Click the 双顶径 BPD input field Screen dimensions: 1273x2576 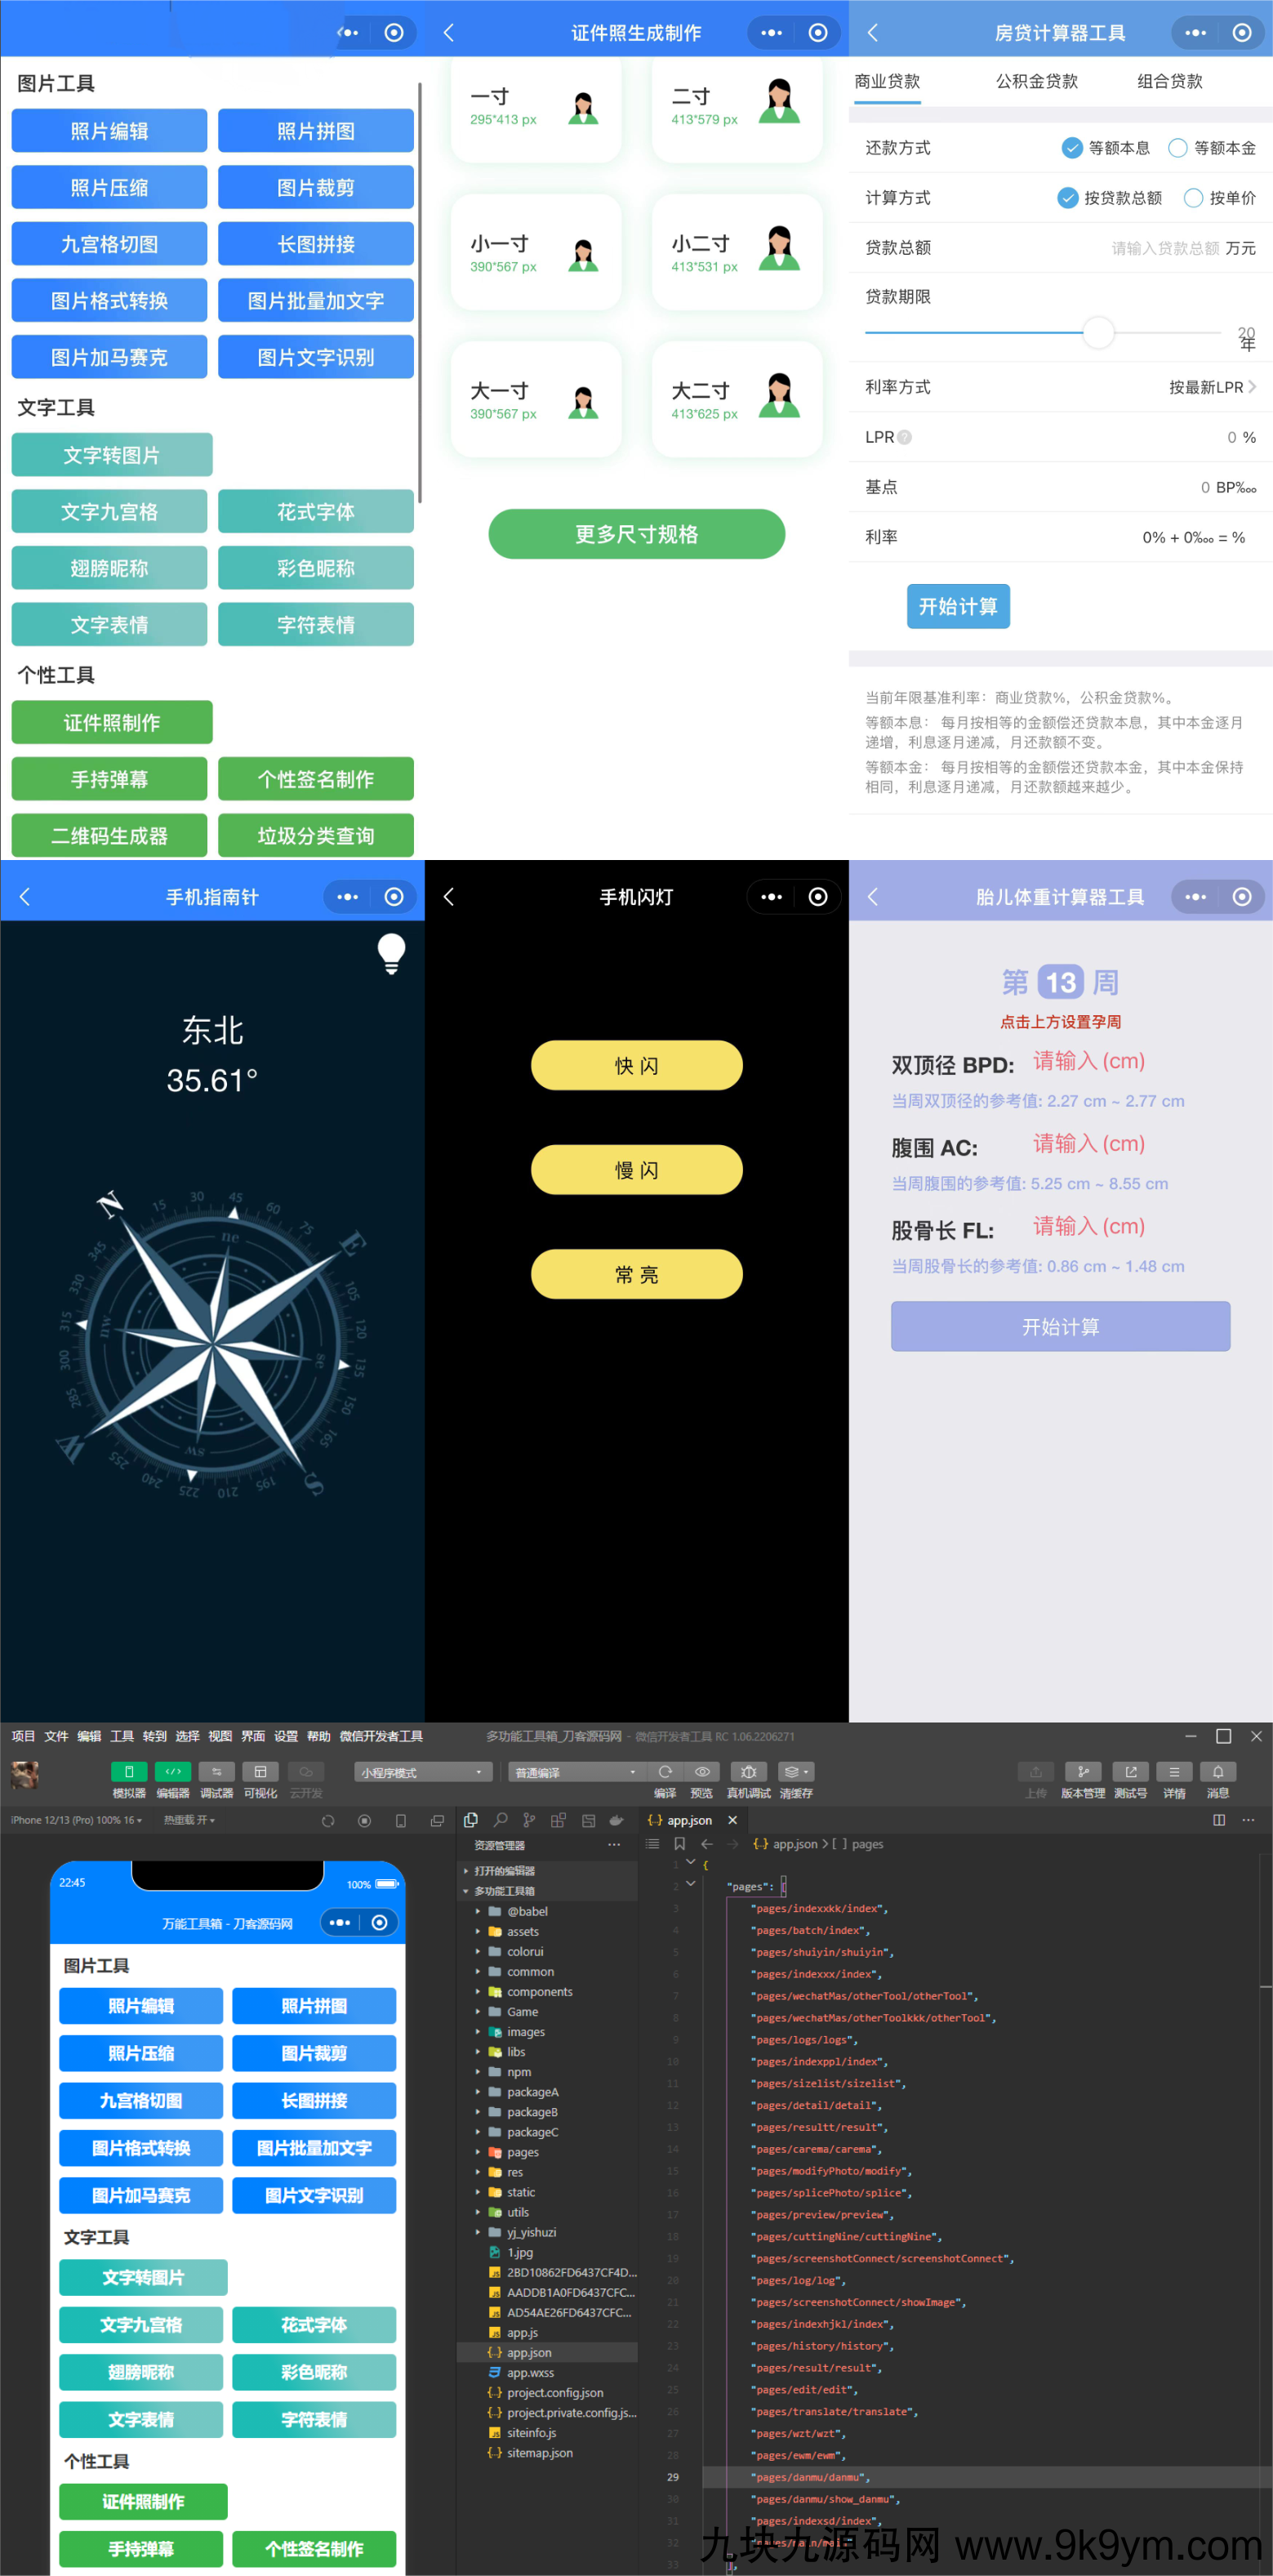point(1089,1061)
